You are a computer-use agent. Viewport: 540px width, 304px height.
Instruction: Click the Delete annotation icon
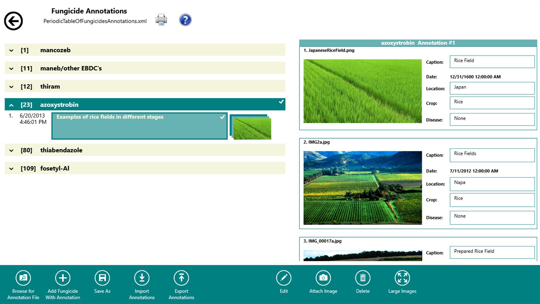pos(363,278)
